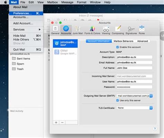Screen dimensions: 164x138
Task: Click the help question mark button
Action: point(155,129)
